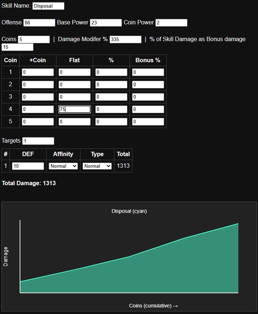This screenshot has width=258, height=314.
Task: Click Flat field for coin 1
Action: click(x=75, y=72)
